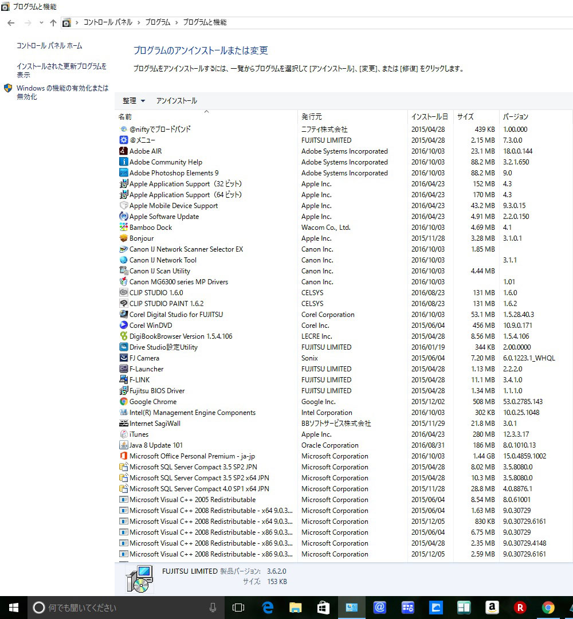
Task: Open コントロール パネル ホーム link
Action: 49,46
